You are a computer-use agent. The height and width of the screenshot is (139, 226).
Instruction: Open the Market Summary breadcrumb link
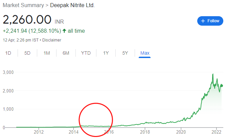pos(23,5)
